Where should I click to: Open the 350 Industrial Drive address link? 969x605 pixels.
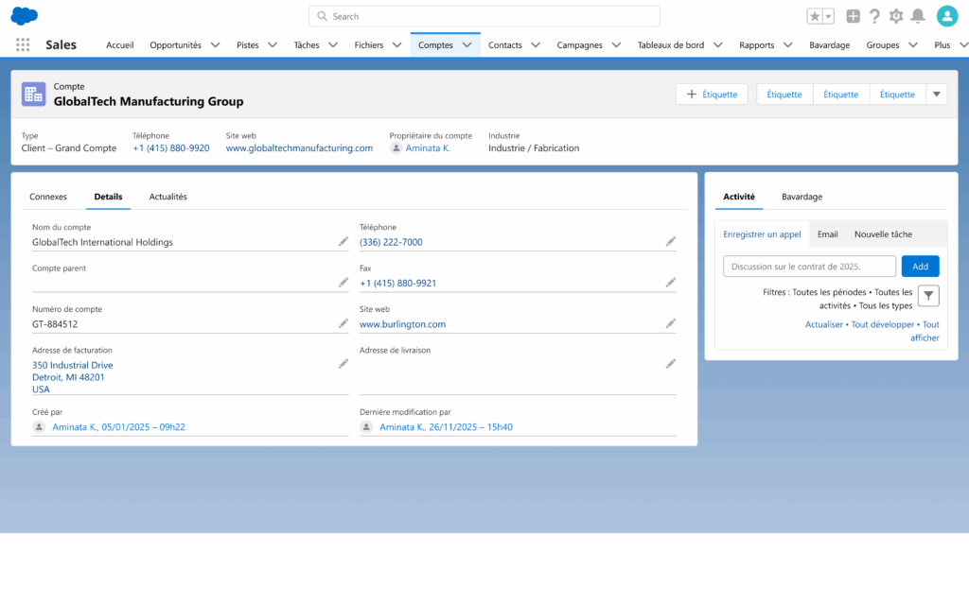[72, 376]
